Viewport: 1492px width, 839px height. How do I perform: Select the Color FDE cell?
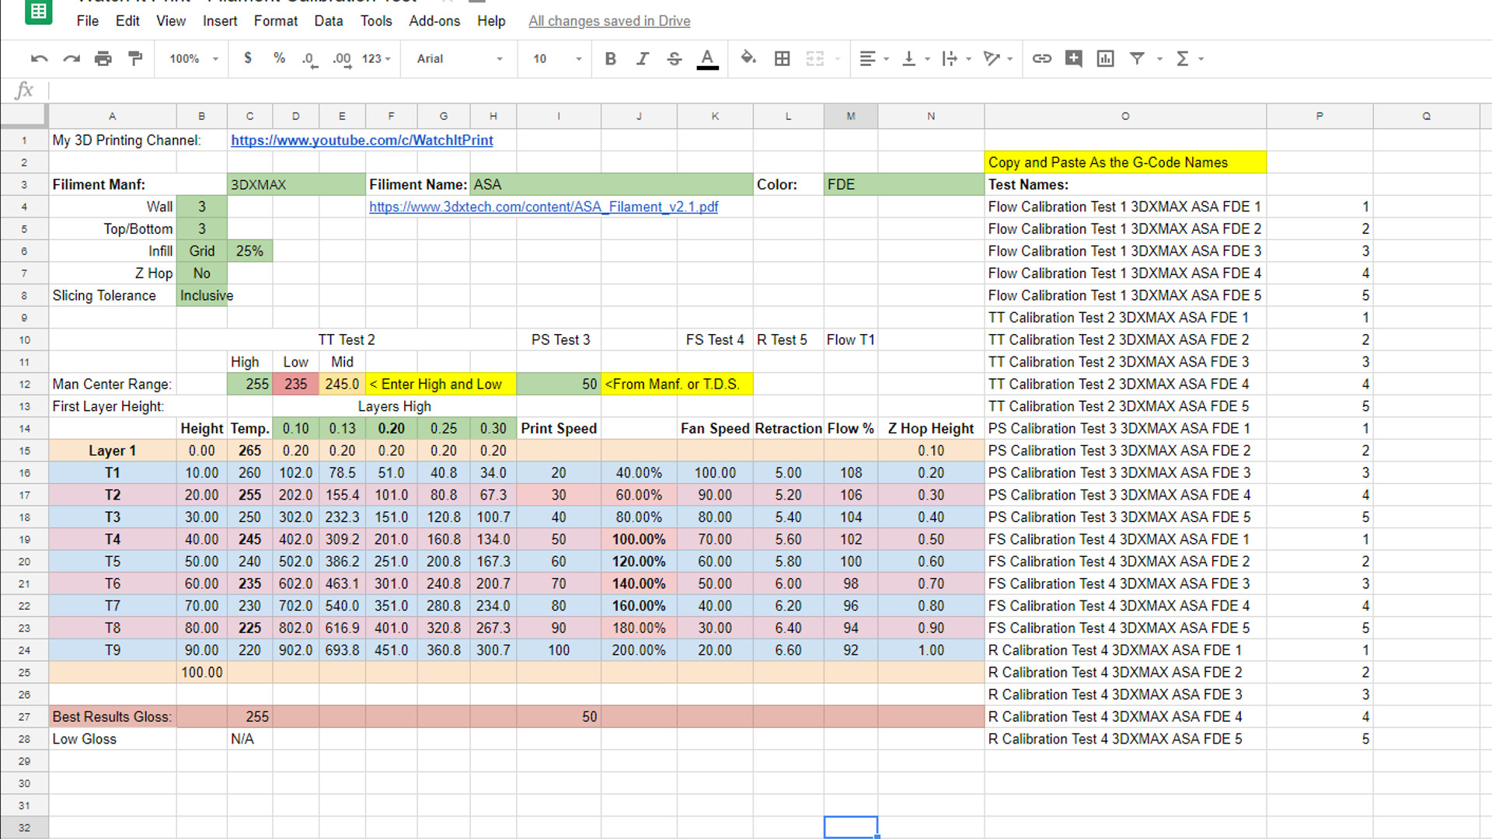[x=904, y=185]
